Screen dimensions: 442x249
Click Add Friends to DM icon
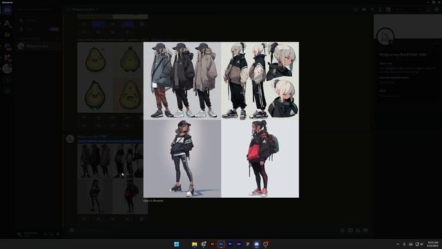[x=381, y=9]
